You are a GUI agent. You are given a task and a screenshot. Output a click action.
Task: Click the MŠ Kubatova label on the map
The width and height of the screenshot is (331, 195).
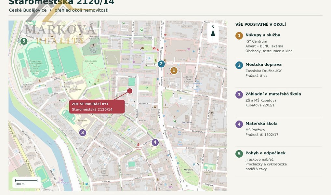75,89
